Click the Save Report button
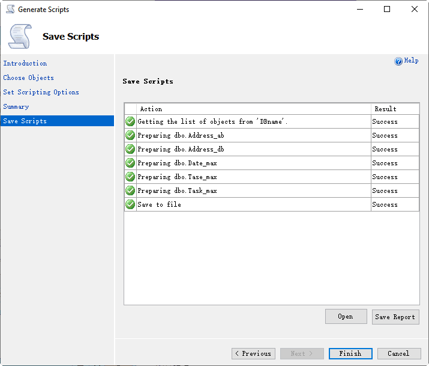 [395, 317]
